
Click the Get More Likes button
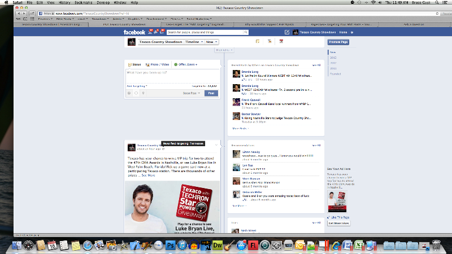click(x=338, y=223)
